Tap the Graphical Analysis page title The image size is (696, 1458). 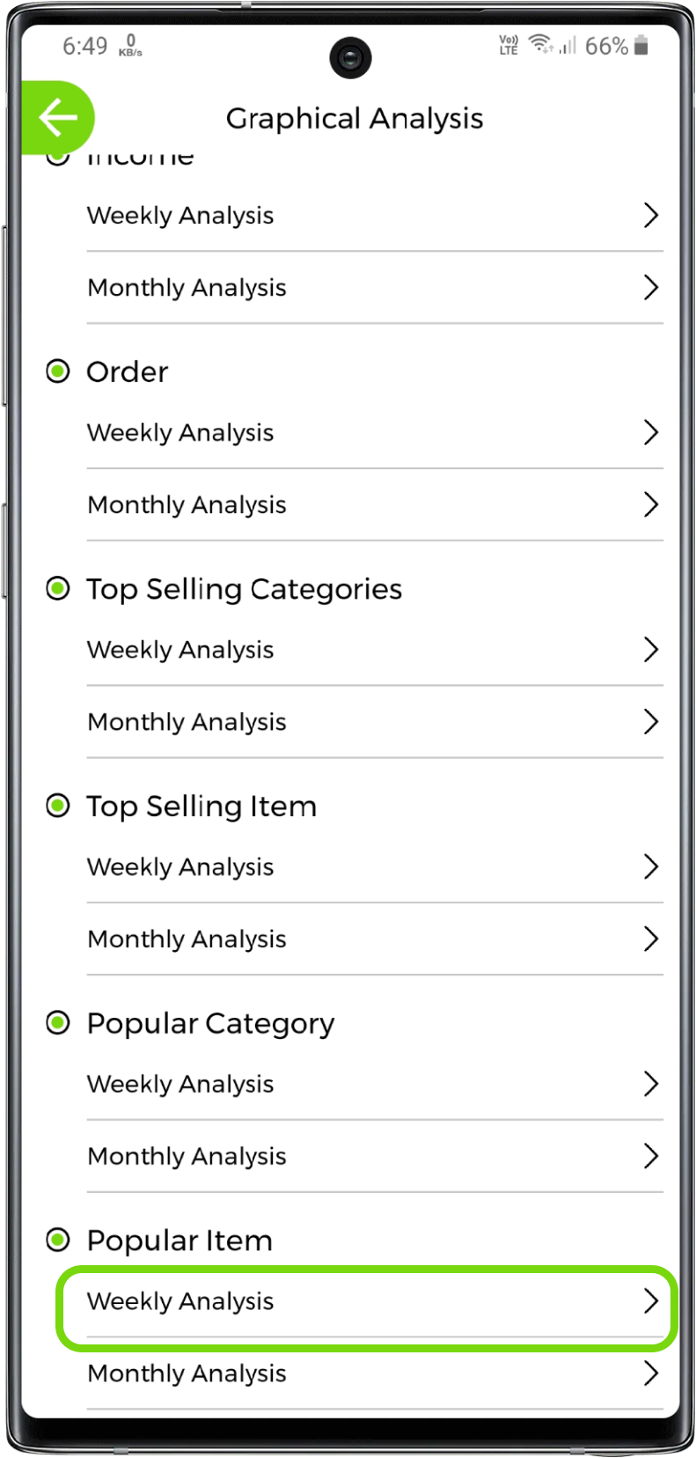pos(354,119)
